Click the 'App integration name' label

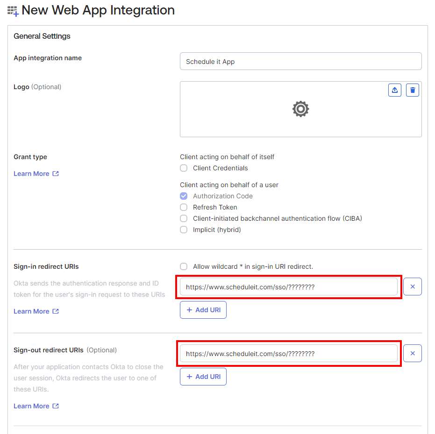[x=48, y=58]
